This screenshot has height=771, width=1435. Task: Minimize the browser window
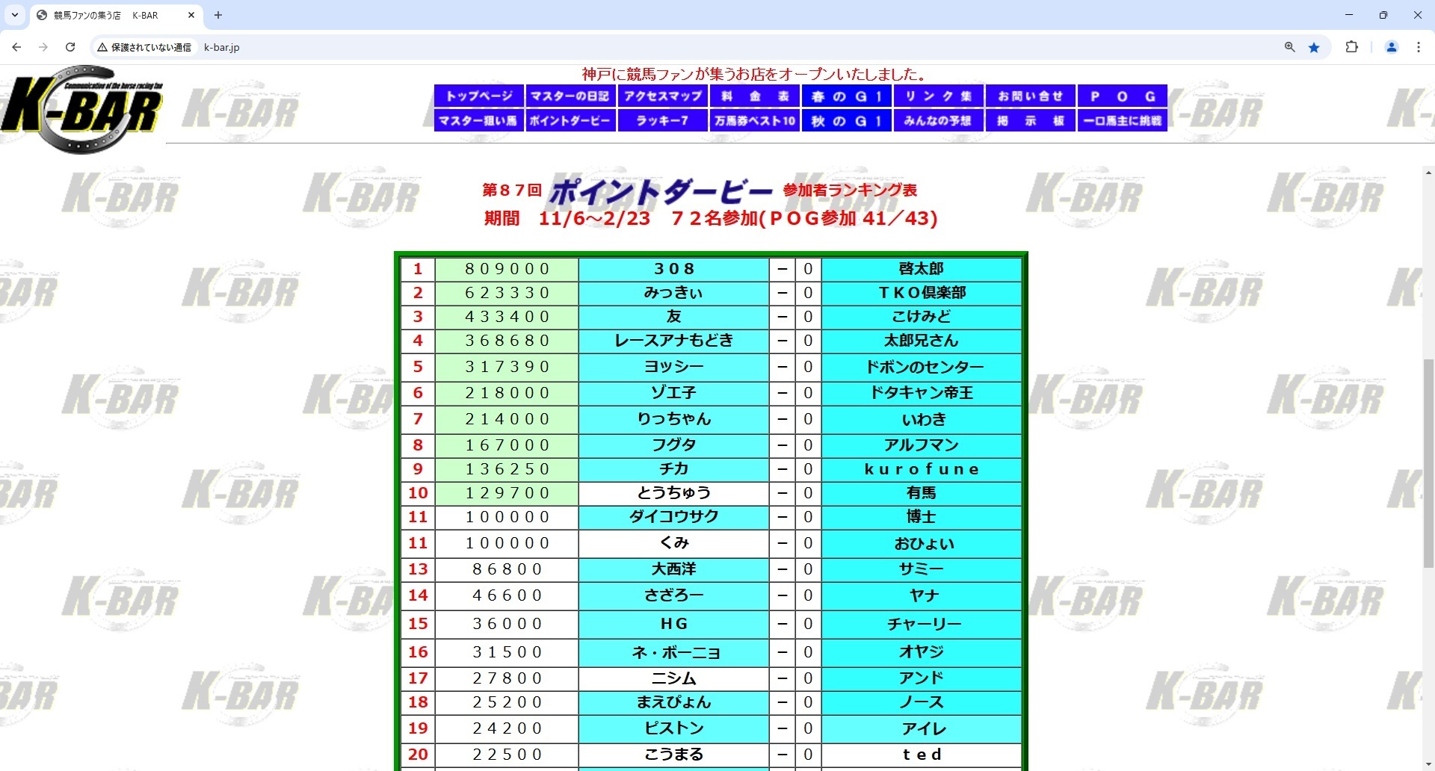[1349, 15]
